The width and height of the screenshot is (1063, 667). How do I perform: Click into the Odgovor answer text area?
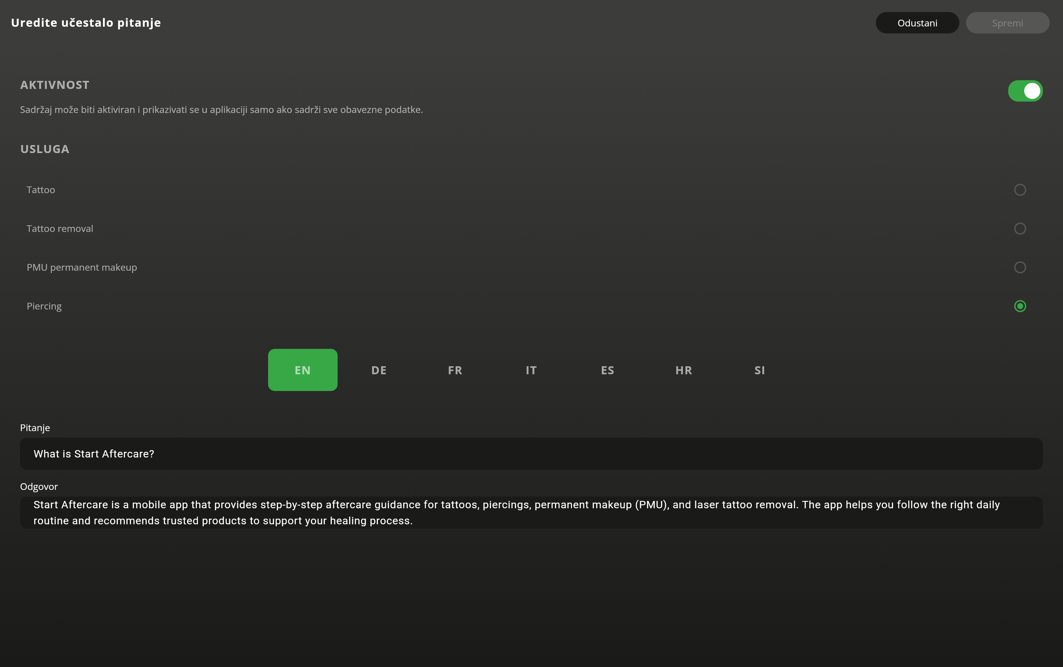pyautogui.click(x=531, y=513)
